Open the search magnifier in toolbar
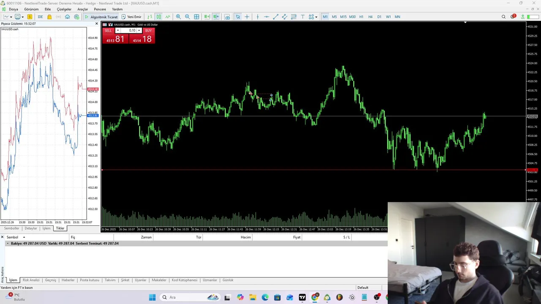541x304 pixels. [503, 17]
